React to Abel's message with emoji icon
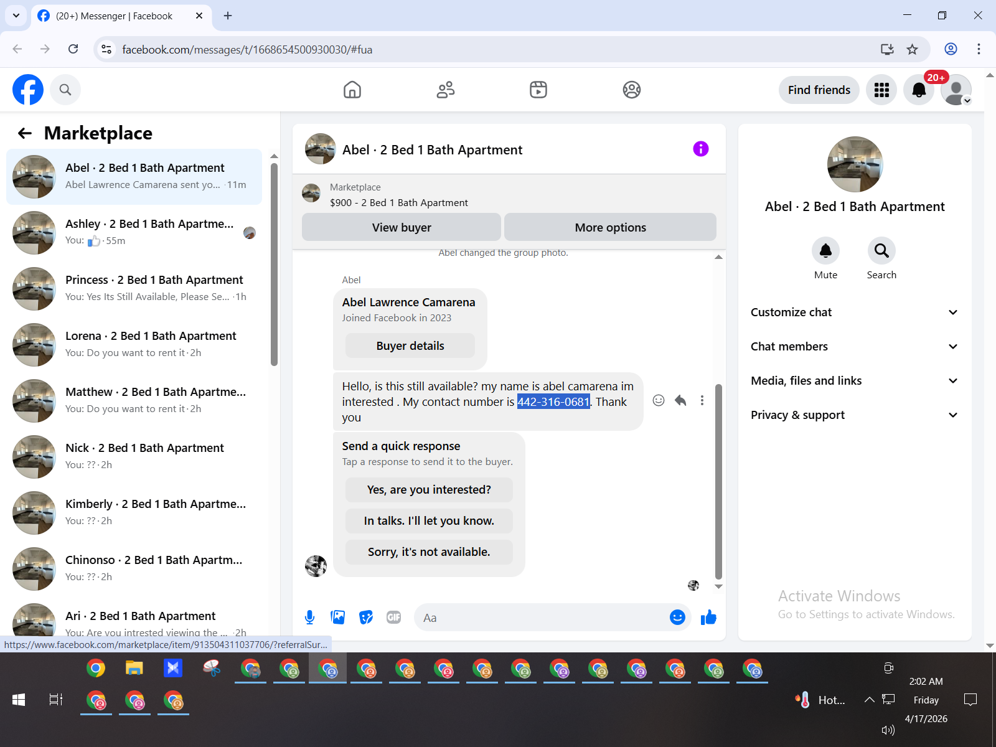The image size is (996, 747). [x=659, y=400]
